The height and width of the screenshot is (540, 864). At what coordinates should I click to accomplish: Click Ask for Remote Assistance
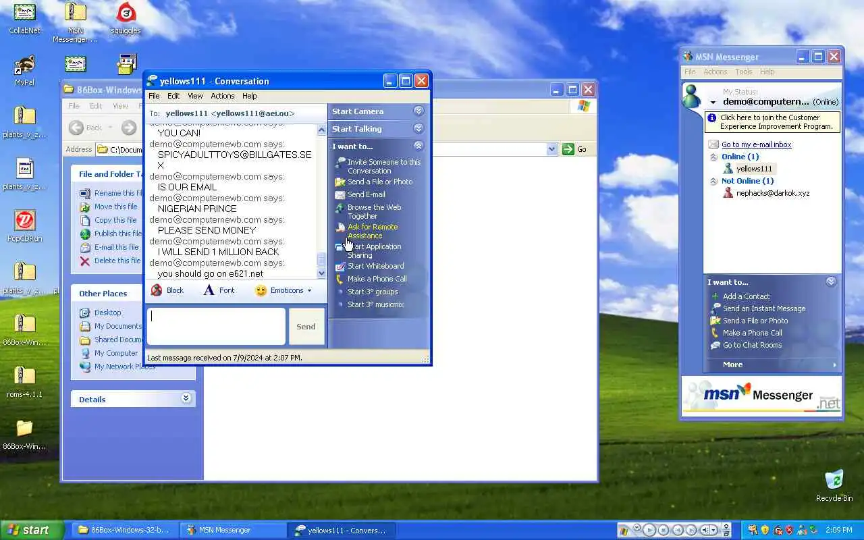[x=367, y=232]
